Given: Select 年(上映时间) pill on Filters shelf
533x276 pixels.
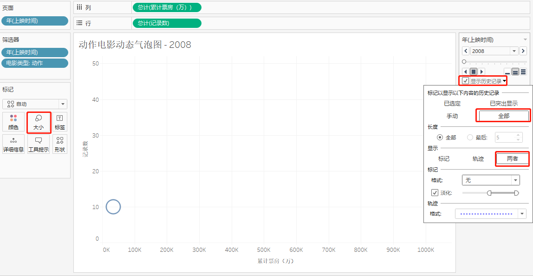Looking at the screenshot, I should click(x=35, y=53).
